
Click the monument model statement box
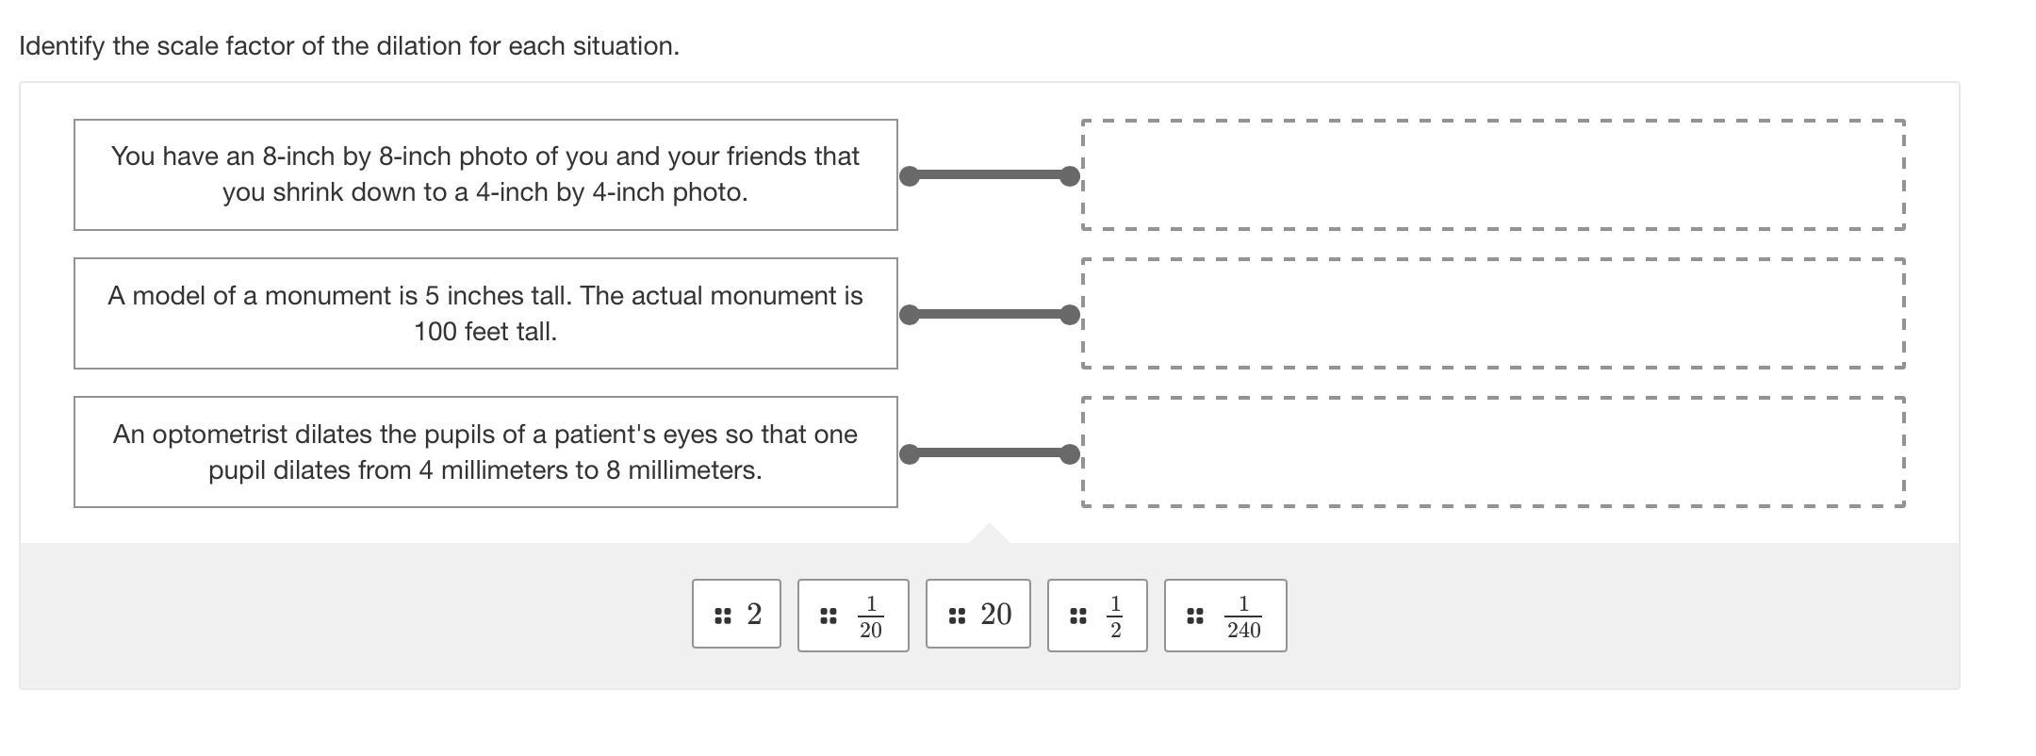coord(485,313)
